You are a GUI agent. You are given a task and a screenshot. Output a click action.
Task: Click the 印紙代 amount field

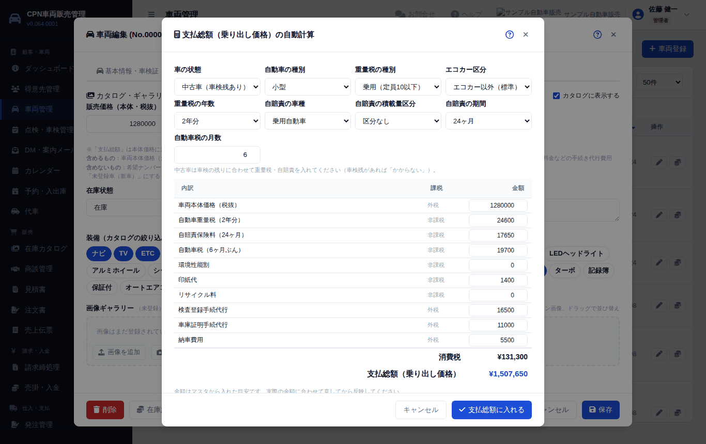[x=498, y=280]
